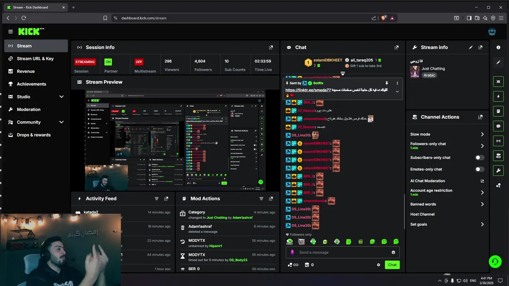The image size is (509, 286).
Task: Open Activity Feed filter icon
Action: (x=157, y=199)
